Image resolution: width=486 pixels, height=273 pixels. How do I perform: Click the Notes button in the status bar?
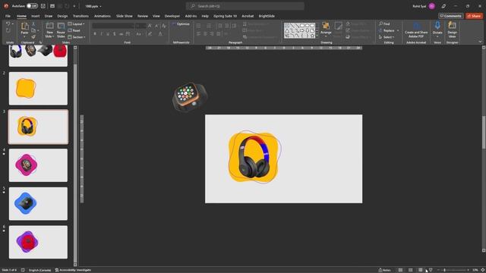pyautogui.click(x=385, y=270)
